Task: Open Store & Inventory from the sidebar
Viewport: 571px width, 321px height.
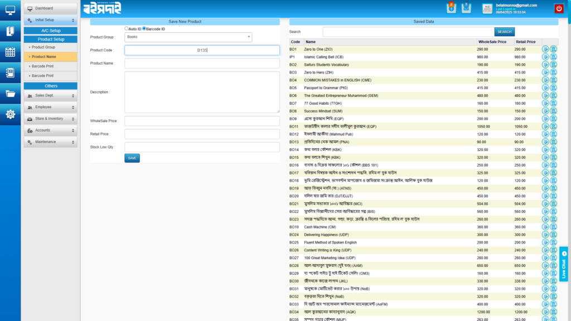Action: 50,118
